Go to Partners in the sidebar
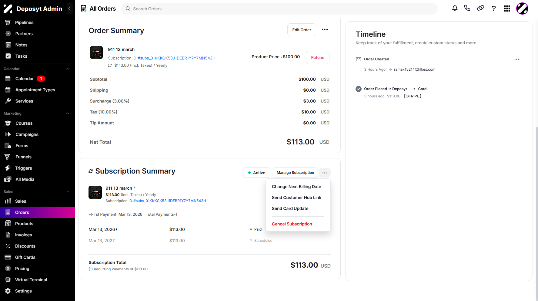The image size is (538, 301). coord(24,34)
